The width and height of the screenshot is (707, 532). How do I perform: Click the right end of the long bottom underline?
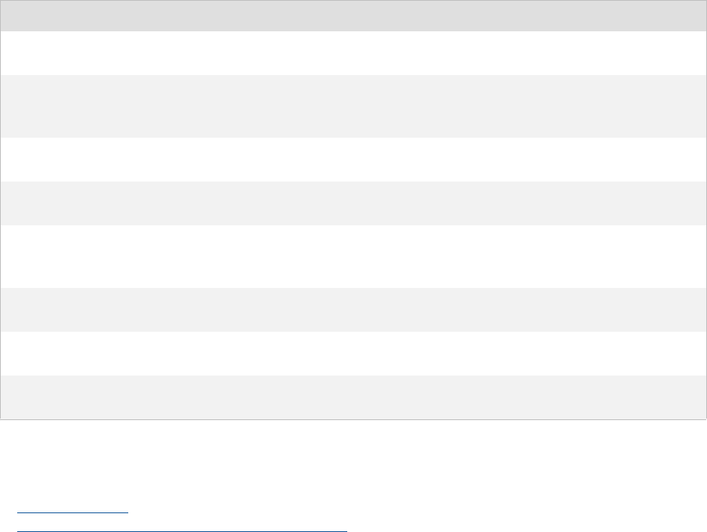tap(343, 531)
